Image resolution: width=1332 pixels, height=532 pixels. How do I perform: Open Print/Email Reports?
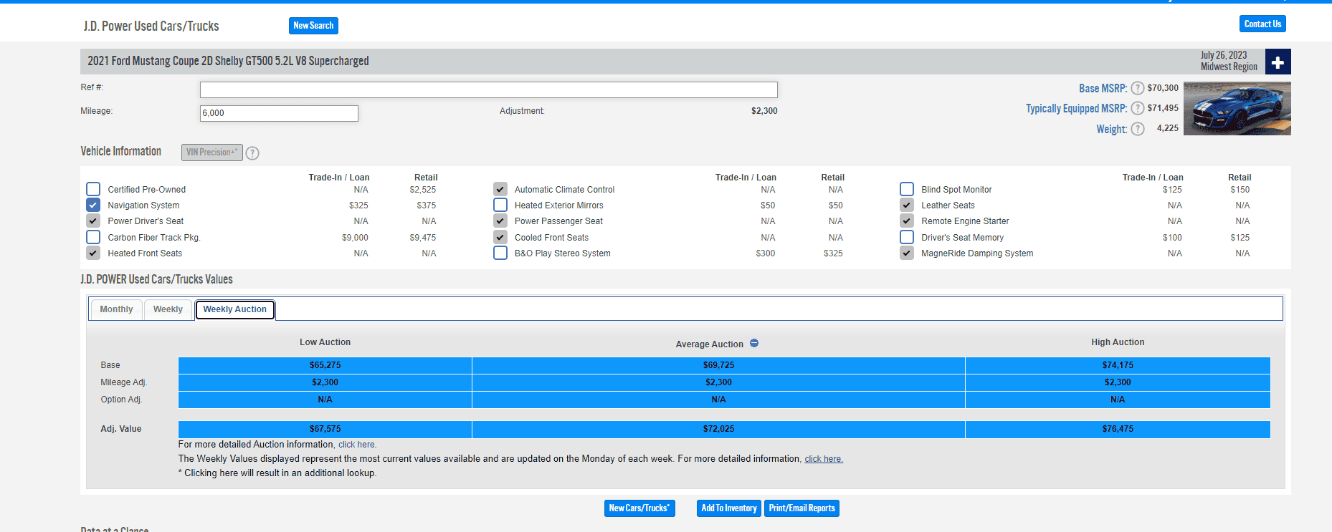point(801,508)
